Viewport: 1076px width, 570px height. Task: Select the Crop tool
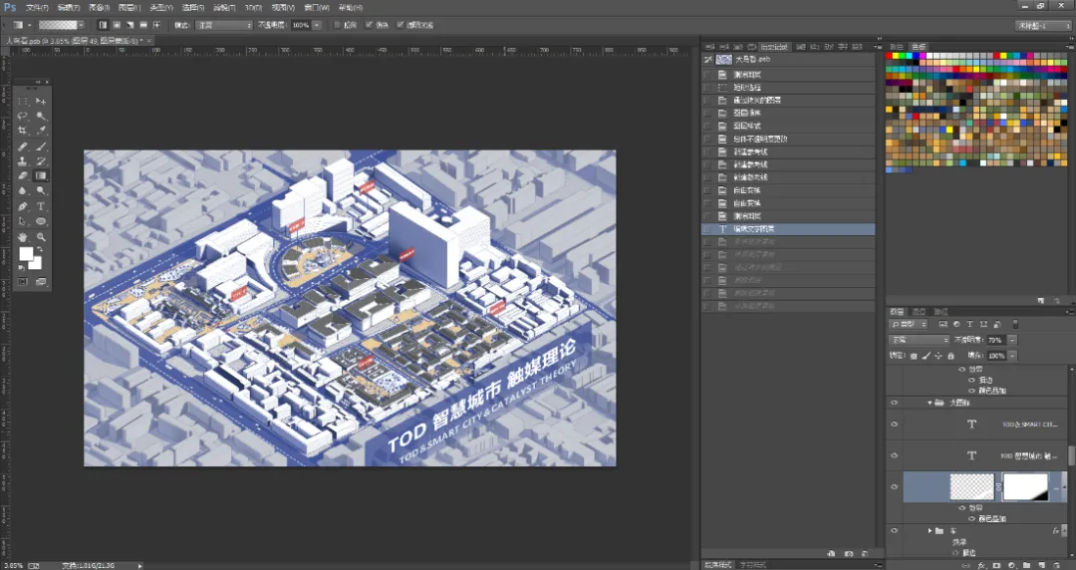pos(23,131)
